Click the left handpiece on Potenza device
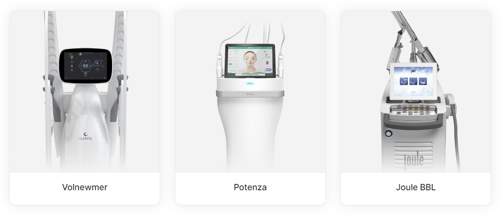Screen dimensions: 501x216 220,65
